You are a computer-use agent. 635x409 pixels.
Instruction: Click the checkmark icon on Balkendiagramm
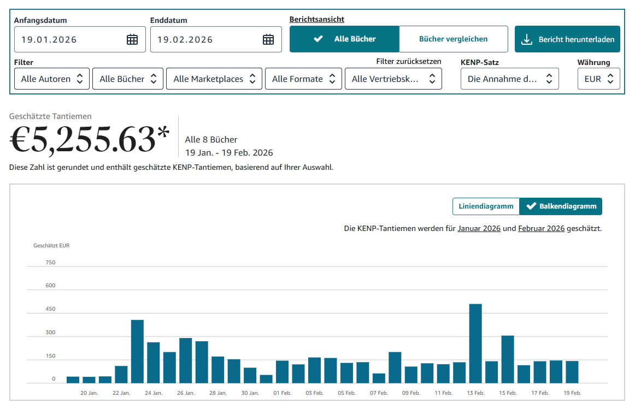click(x=531, y=206)
